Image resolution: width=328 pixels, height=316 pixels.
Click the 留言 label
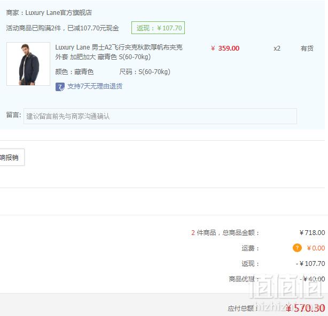click(x=13, y=115)
